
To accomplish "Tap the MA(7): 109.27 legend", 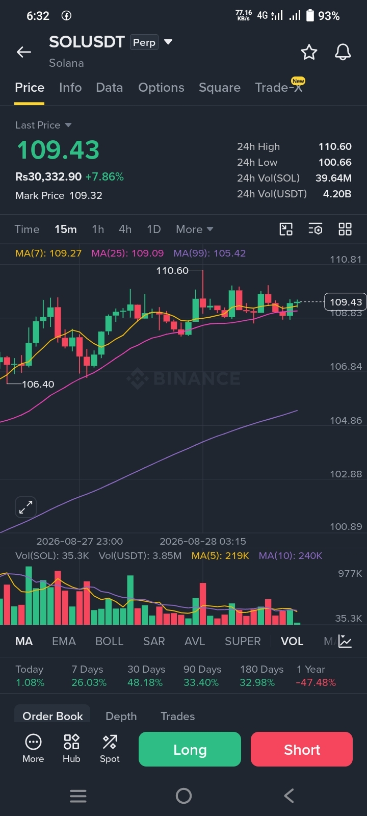I will [48, 253].
